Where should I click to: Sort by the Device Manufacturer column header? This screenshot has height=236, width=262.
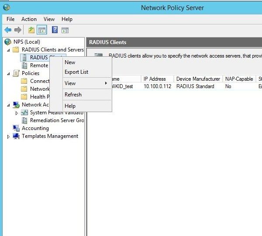coord(198,79)
